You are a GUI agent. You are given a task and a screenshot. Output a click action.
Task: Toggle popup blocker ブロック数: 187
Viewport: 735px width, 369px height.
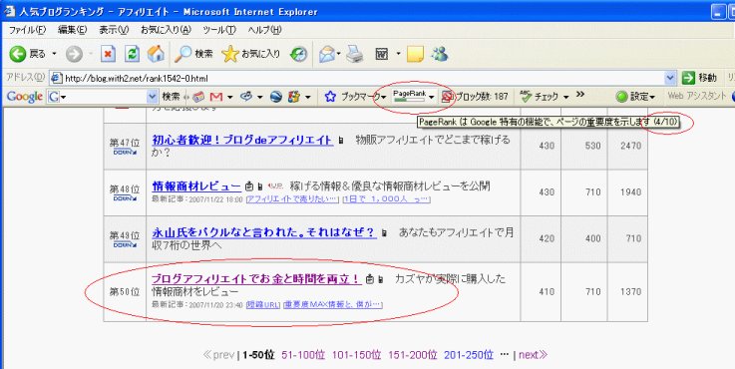click(x=476, y=97)
